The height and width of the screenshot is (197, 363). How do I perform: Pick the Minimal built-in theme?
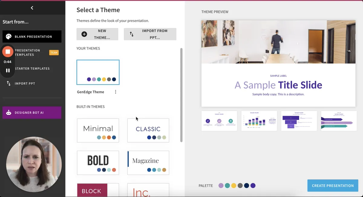pyautogui.click(x=98, y=130)
